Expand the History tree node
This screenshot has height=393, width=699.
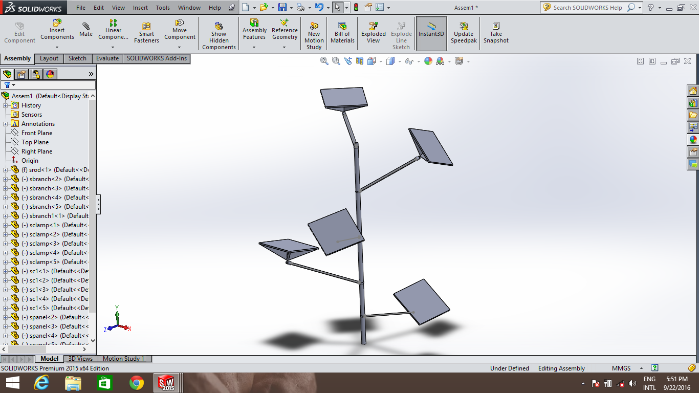pos(6,105)
